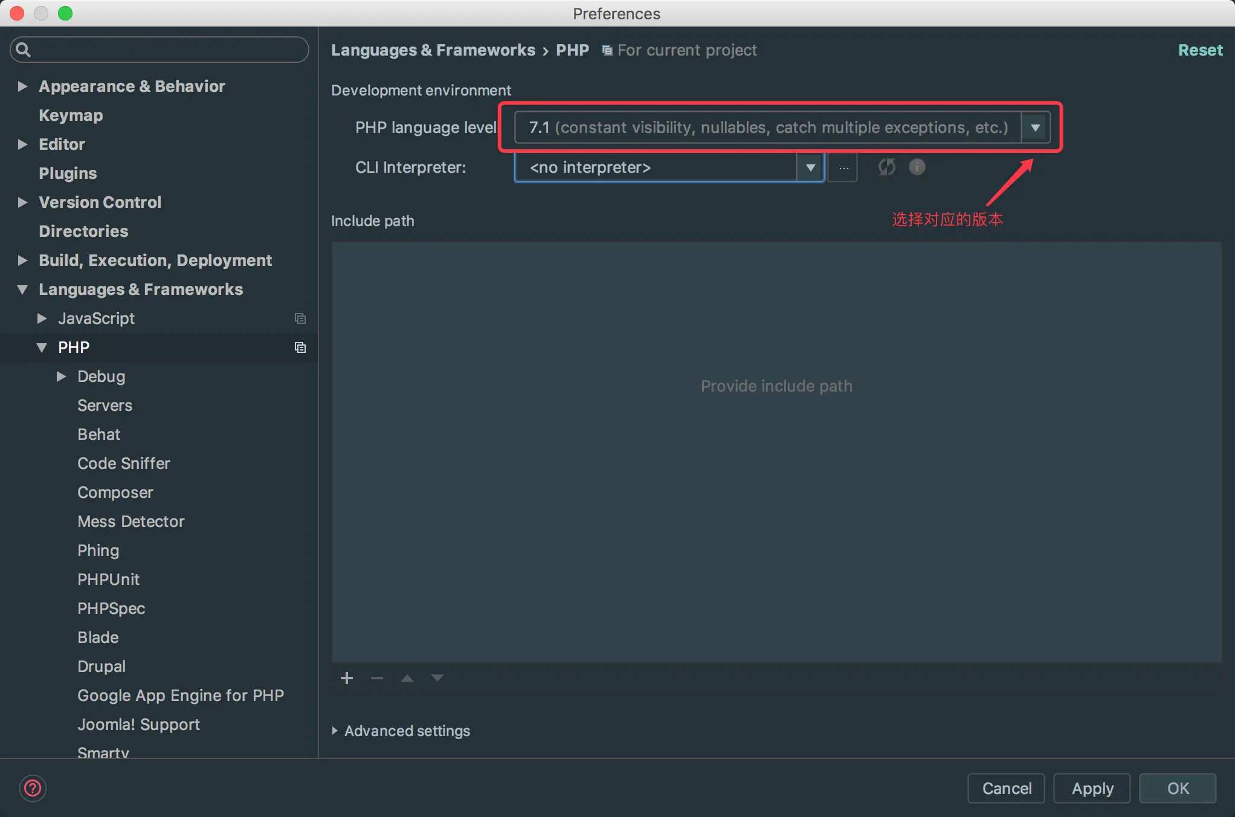
Task: Open the Keymap settings page
Action: click(x=71, y=115)
